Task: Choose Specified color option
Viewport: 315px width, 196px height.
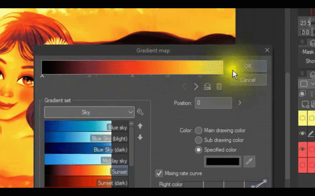Action: [x=198, y=150]
